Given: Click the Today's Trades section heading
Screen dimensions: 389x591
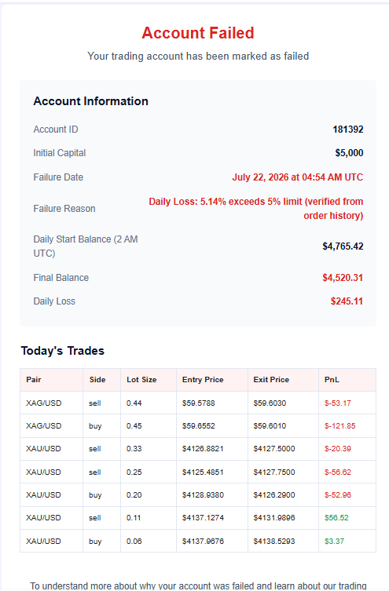Looking at the screenshot, I should 63,351.
